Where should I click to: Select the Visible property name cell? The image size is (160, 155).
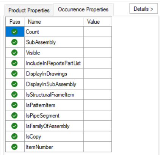54,53
